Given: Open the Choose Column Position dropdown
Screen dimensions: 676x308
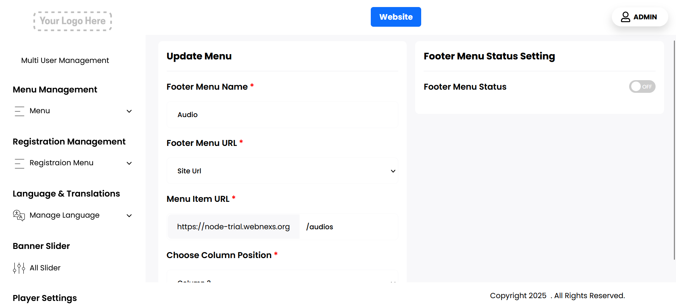Looking at the screenshot, I should [x=282, y=279].
